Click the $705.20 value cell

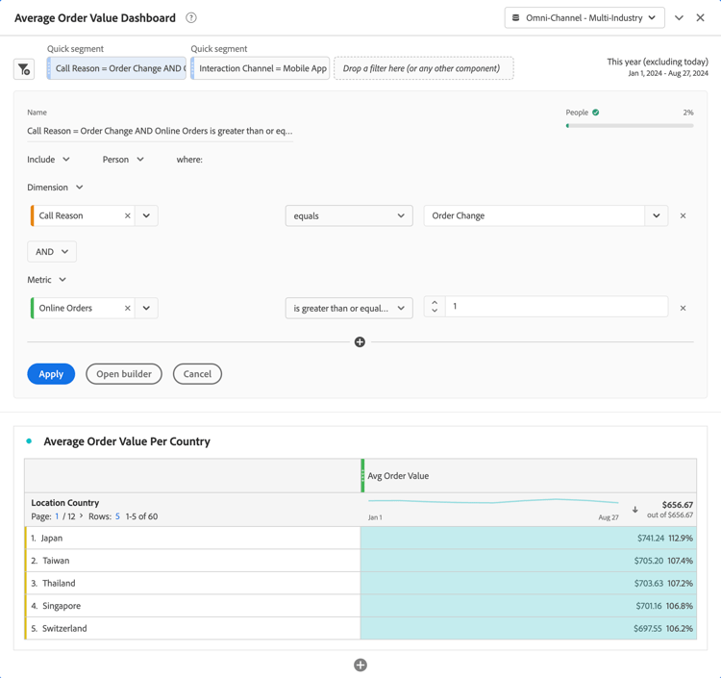(x=529, y=561)
